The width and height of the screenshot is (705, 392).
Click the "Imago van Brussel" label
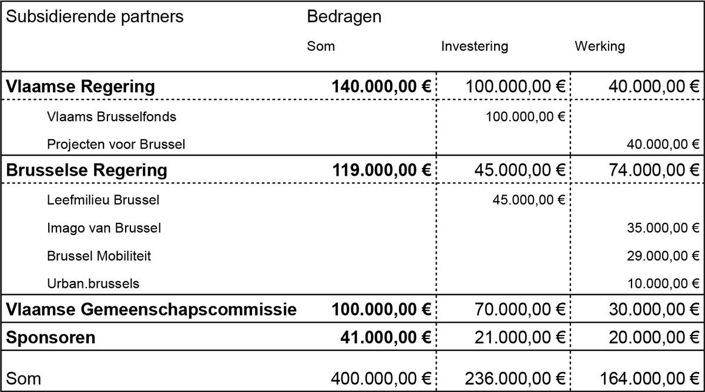[x=103, y=227]
